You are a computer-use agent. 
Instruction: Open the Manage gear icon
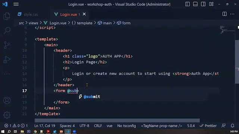[x=7, y=115]
